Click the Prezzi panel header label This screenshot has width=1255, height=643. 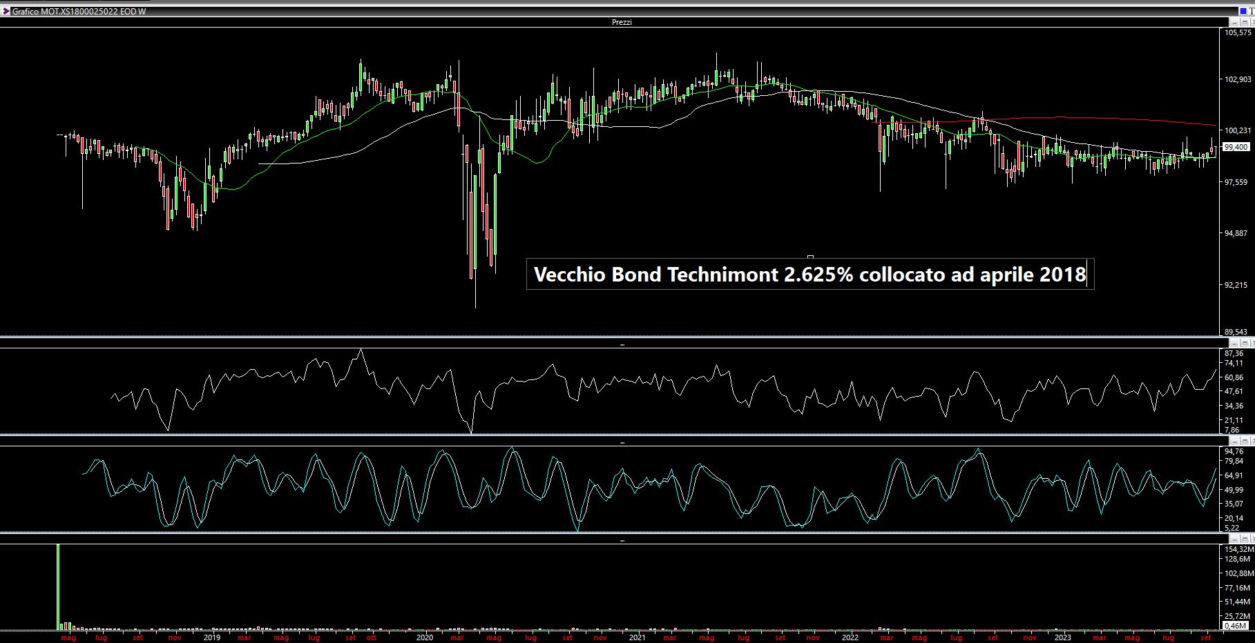point(622,22)
